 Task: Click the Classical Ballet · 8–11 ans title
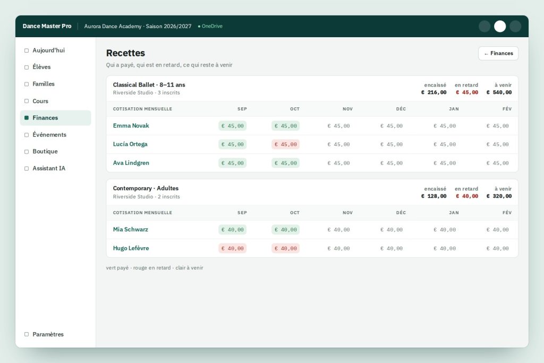149,85
